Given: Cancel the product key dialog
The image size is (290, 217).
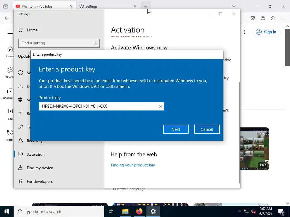Looking at the screenshot, I should [207, 129].
